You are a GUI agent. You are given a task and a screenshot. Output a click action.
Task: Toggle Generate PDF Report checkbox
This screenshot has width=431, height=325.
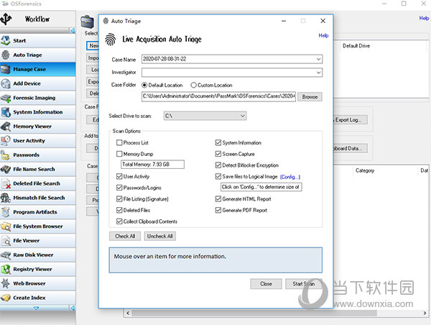(218, 210)
